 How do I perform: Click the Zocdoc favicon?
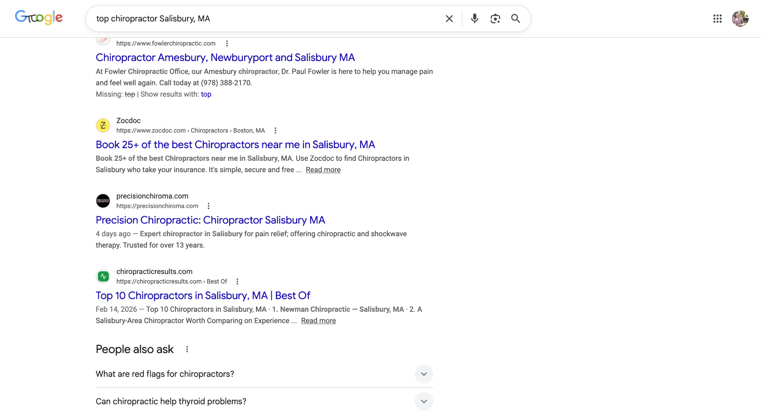103,125
